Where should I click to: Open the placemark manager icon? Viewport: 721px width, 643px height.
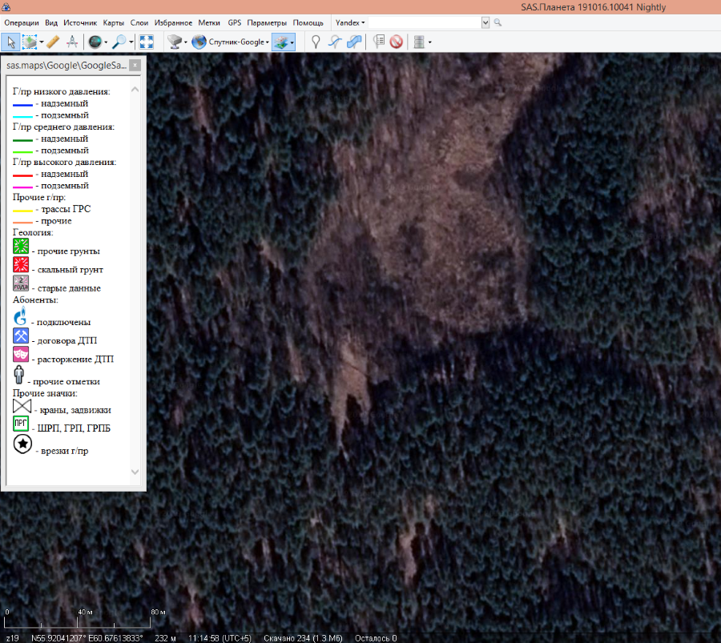point(378,42)
